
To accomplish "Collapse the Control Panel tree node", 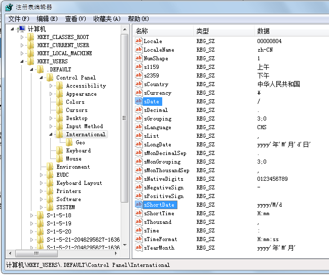I will pyautogui.click(x=42, y=77).
